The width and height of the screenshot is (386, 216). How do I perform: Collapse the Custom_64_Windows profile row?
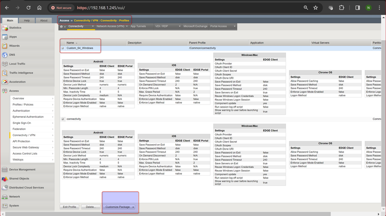tap(63, 48)
